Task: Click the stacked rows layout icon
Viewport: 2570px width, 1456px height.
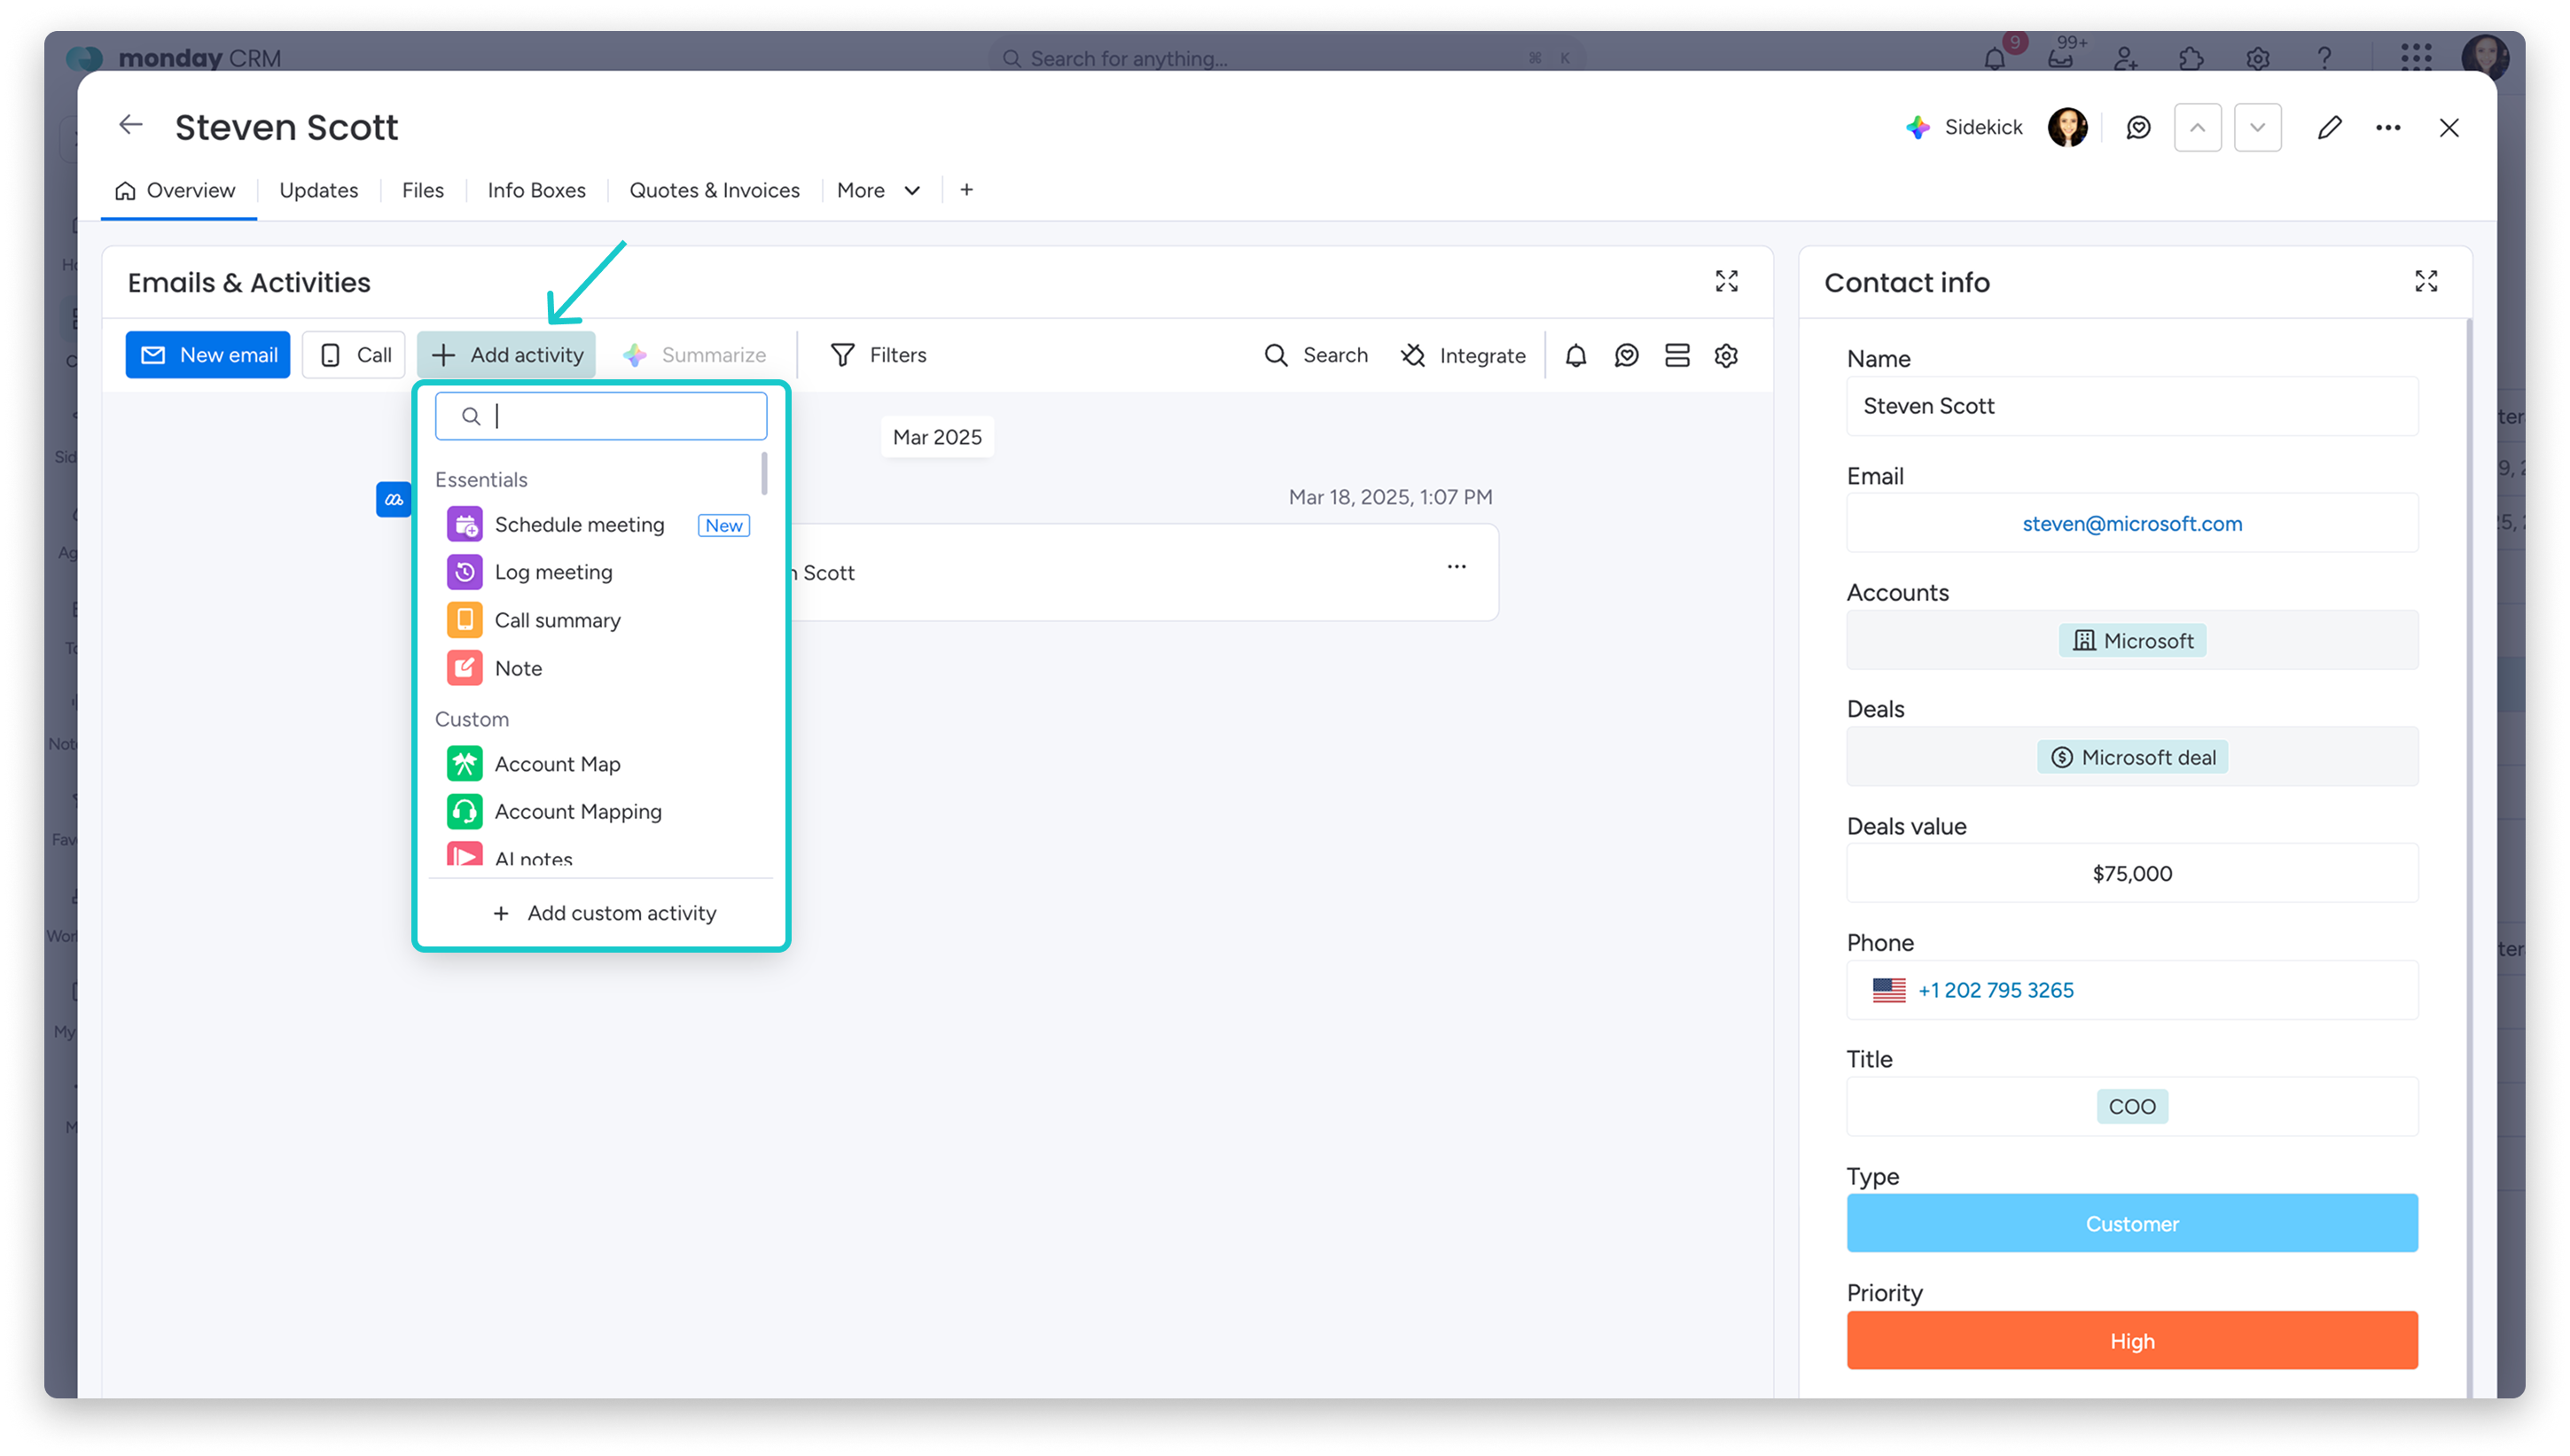Action: tap(1676, 355)
